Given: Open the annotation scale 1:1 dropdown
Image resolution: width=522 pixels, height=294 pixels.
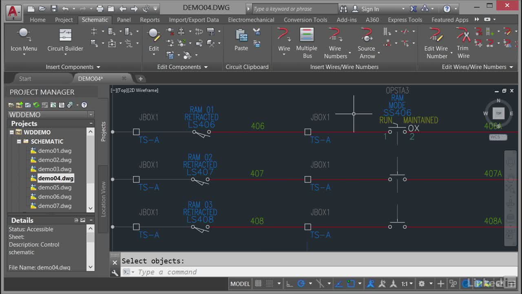Looking at the screenshot, I should 407,284.
